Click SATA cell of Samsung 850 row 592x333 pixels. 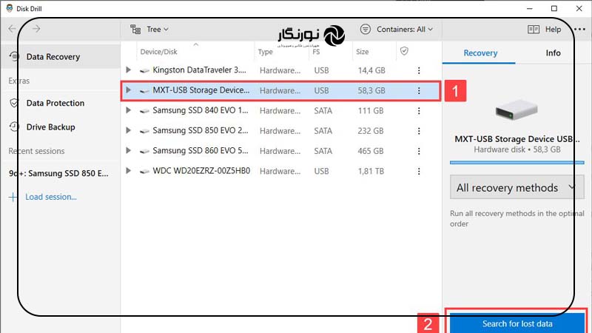pyautogui.click(x=323, y=131)
